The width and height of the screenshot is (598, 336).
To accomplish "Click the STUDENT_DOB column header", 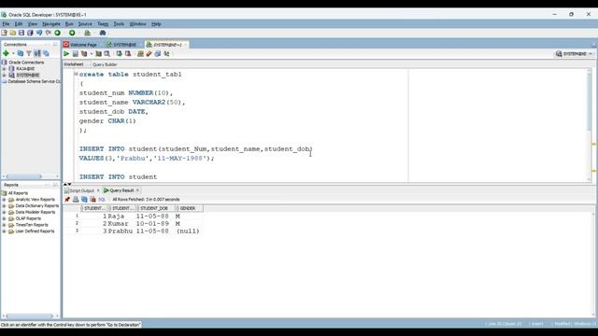I will point(156,208).
